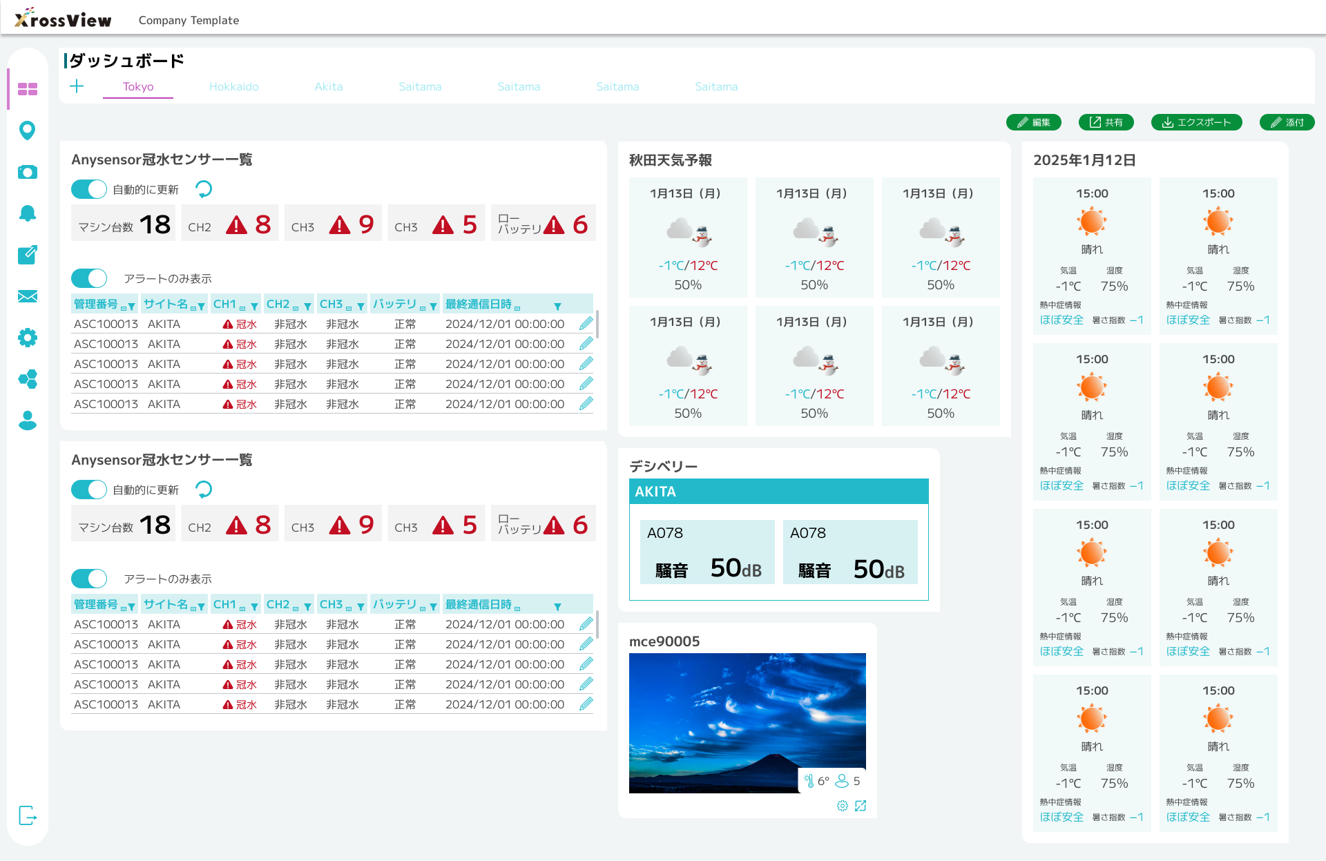
Task: Open 最終通信日時 filter in bottom table
Action: (x=557, y=606)
